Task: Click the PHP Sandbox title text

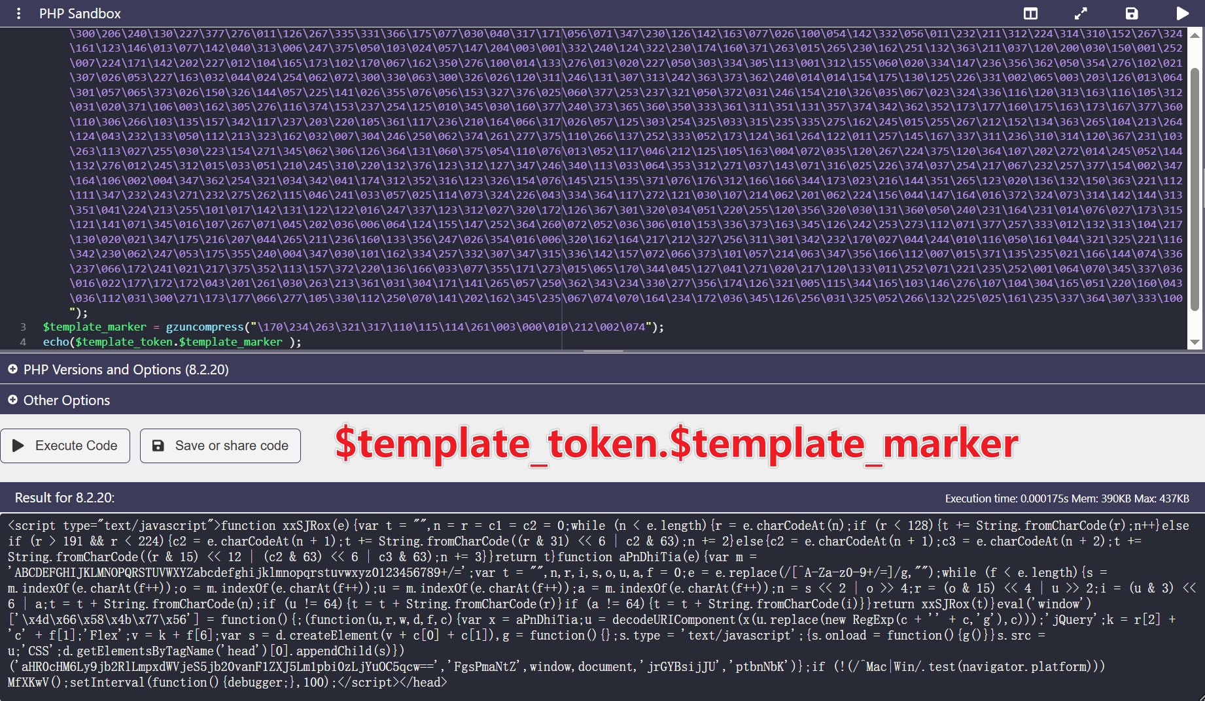Action: [80, 14]
